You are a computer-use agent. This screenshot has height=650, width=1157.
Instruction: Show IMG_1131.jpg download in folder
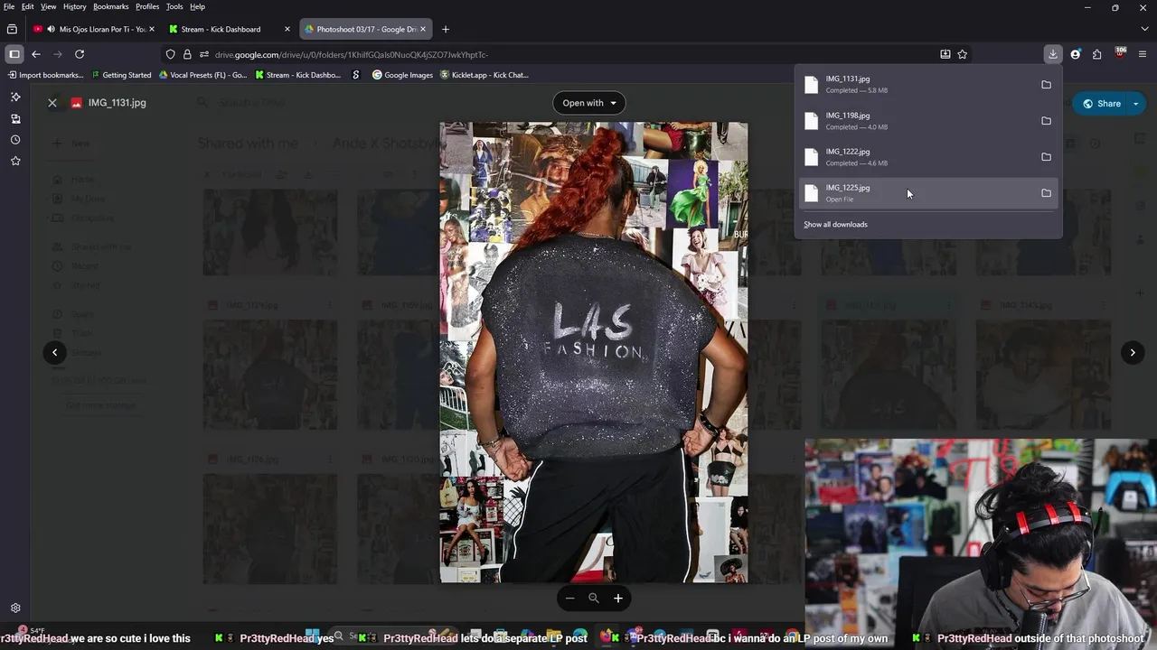coord(1046,85)
